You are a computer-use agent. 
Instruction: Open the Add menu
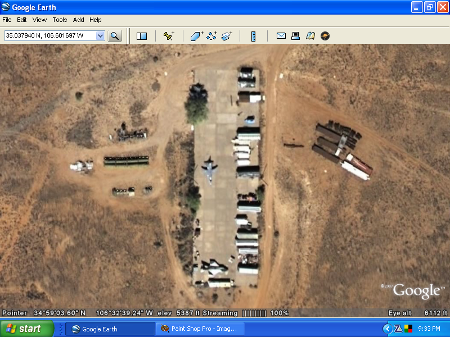[x=78, y=20]
